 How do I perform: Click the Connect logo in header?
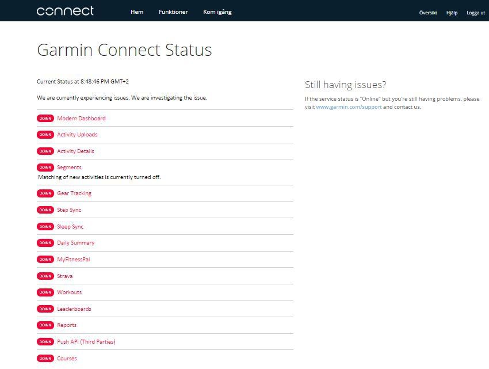pos(65,11)
